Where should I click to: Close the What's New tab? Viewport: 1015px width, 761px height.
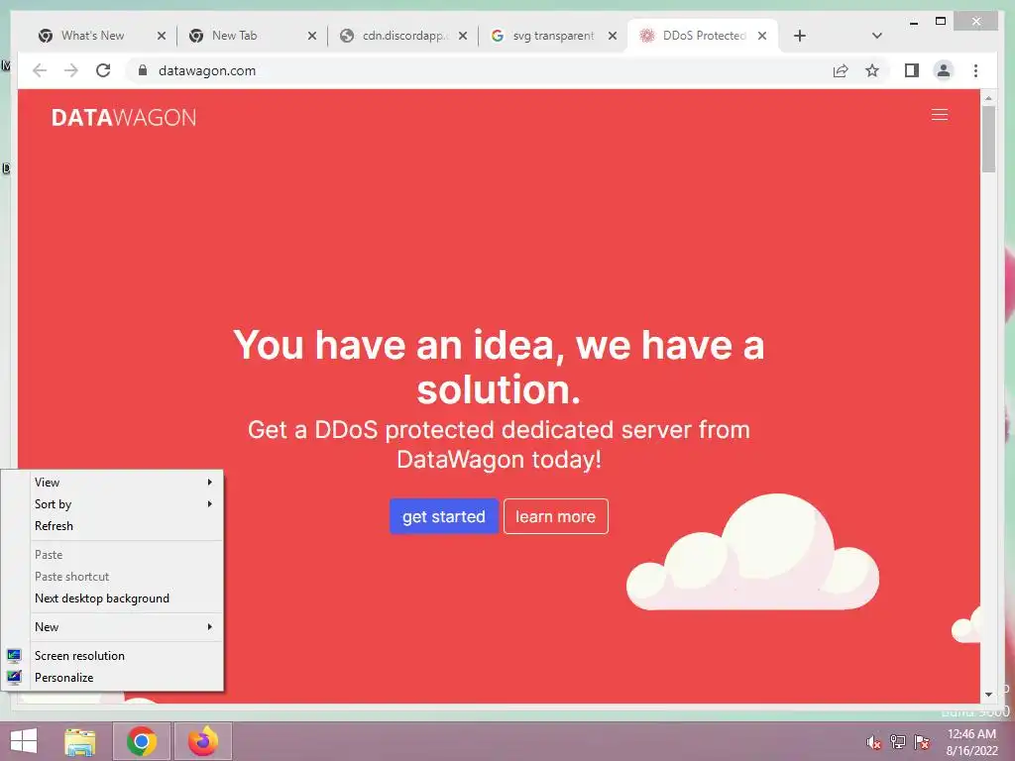point(162,36)
